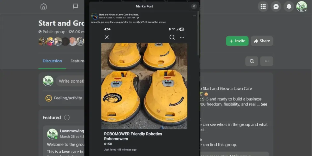Open the account profile avatar menu
The height and width of the screenshot is (156, 312).
(302, 6)
